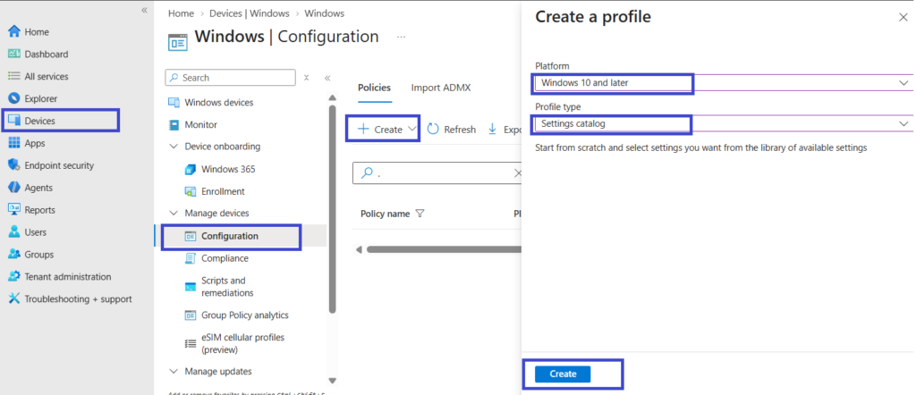The width and height of the screenshot is (916, 395).
Task: Open the Platform dropdown
Action: (x=723, y=83)
